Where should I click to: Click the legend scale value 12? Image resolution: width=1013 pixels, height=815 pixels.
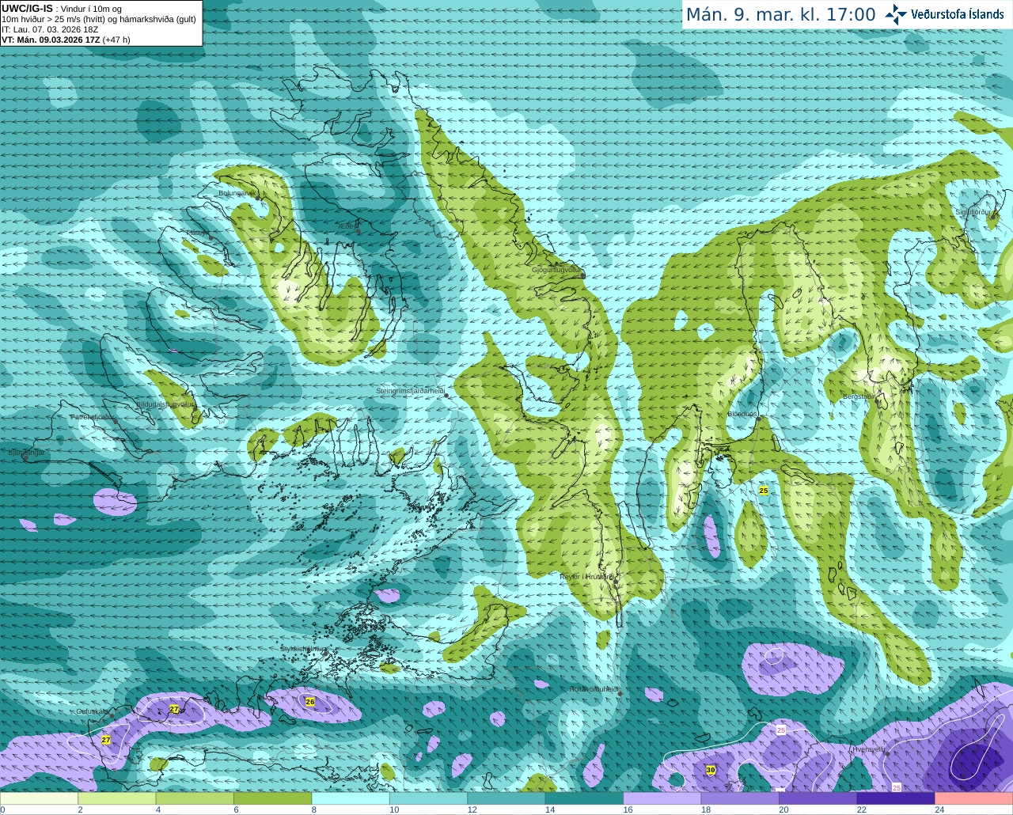click(x=472, y=809)
